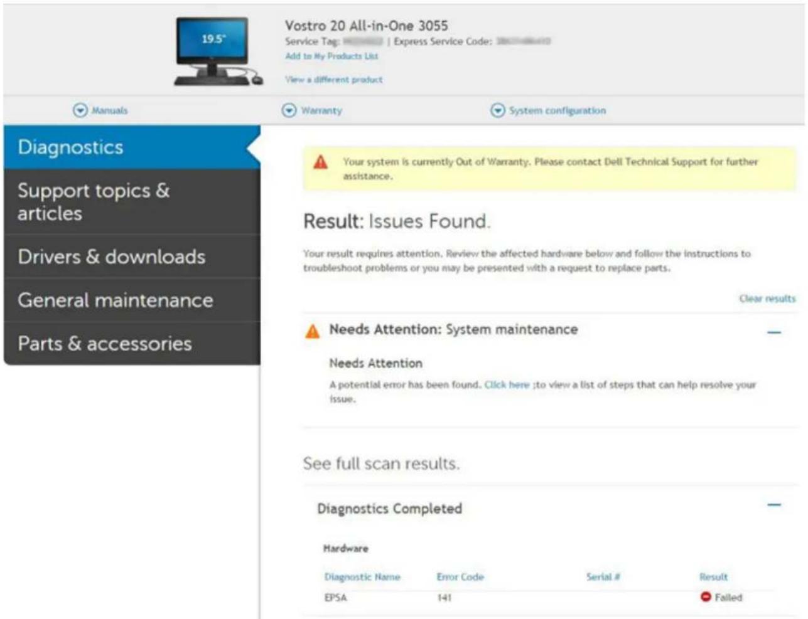Click the System configuration arrow icon
Viewport: 808px width, 619px height.
click(x=497, y=110)
